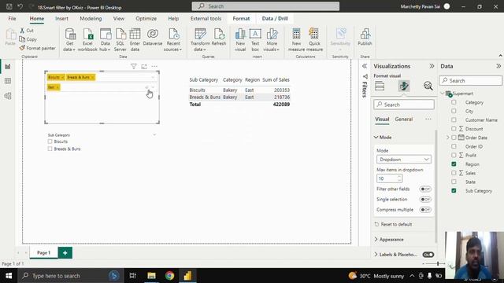Screen dimensions: 504x283
Task: Insert a Text box
Action: pyautogui.click(x=255, y=39)
